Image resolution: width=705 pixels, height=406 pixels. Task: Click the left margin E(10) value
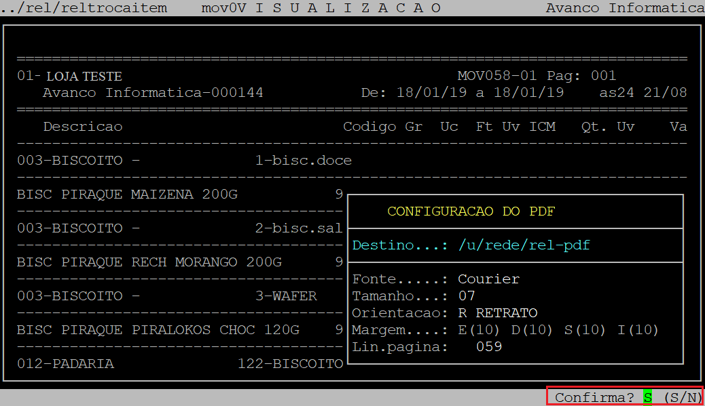479,330
